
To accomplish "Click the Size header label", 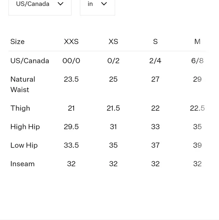I will click(17, 41).
